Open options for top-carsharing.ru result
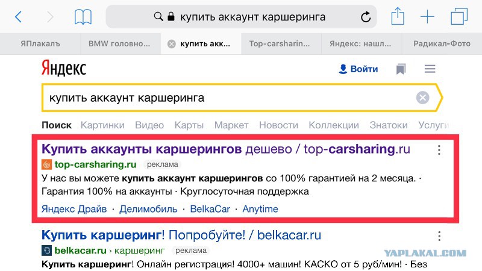The image size is (482, 271). tap(439, 150)
